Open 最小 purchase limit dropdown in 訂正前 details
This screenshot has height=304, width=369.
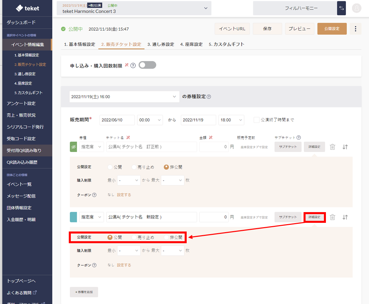[129, 180]
